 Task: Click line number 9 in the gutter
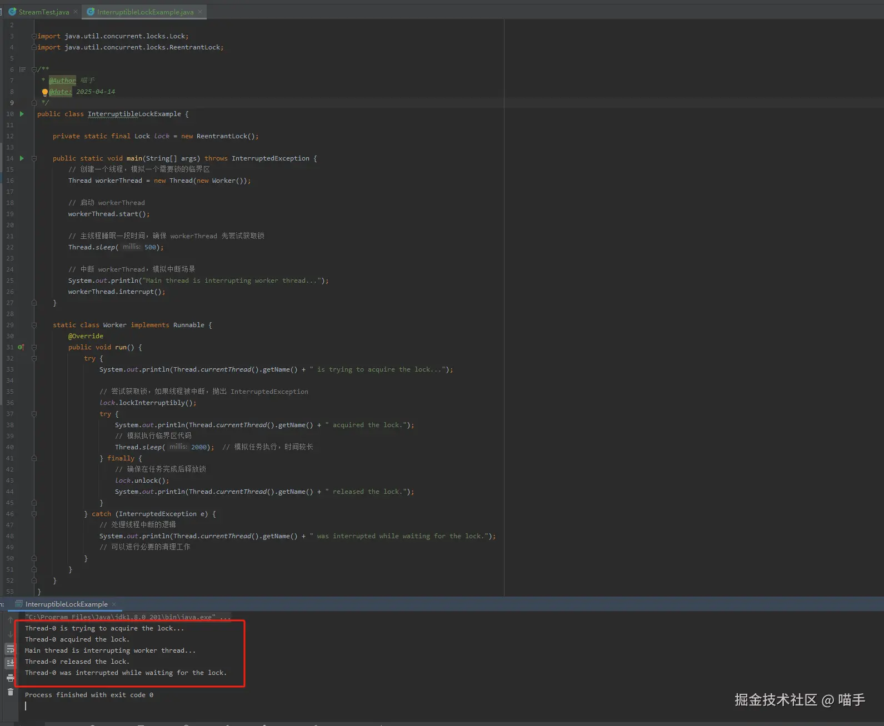tap(11, 103)
